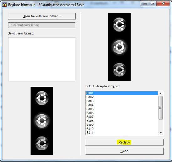The height and width of the screenshot is (162, 172).
Task: Select bitmap 6802 in the list
Action: pyautogui.click(x=122, y=97)
